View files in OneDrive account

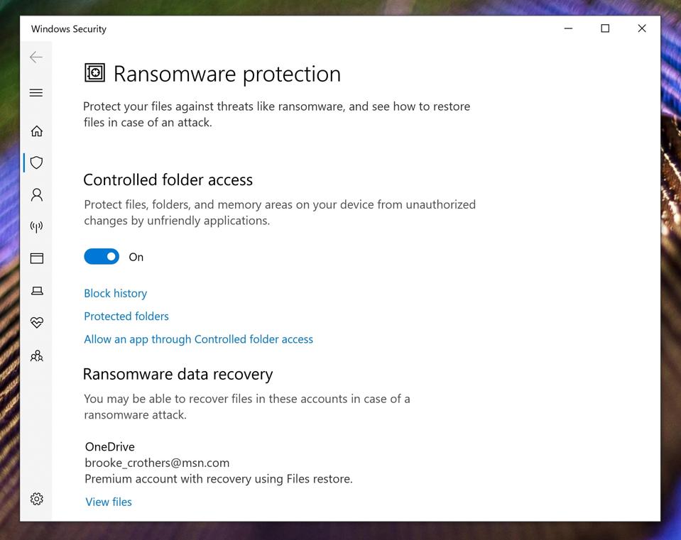pyautogui.click(x=108, y=502)
